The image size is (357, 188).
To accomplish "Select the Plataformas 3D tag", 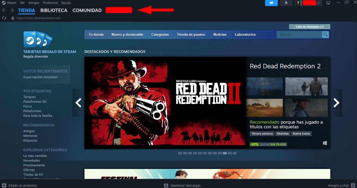I will pos(35,102).
